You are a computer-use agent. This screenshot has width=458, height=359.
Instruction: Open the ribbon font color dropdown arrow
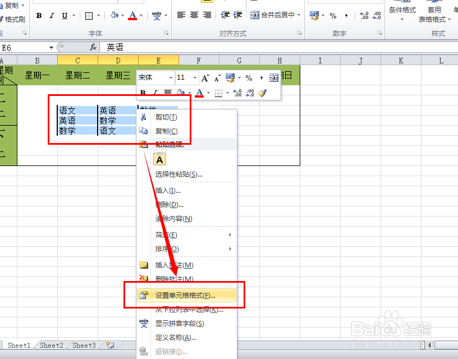141,16
